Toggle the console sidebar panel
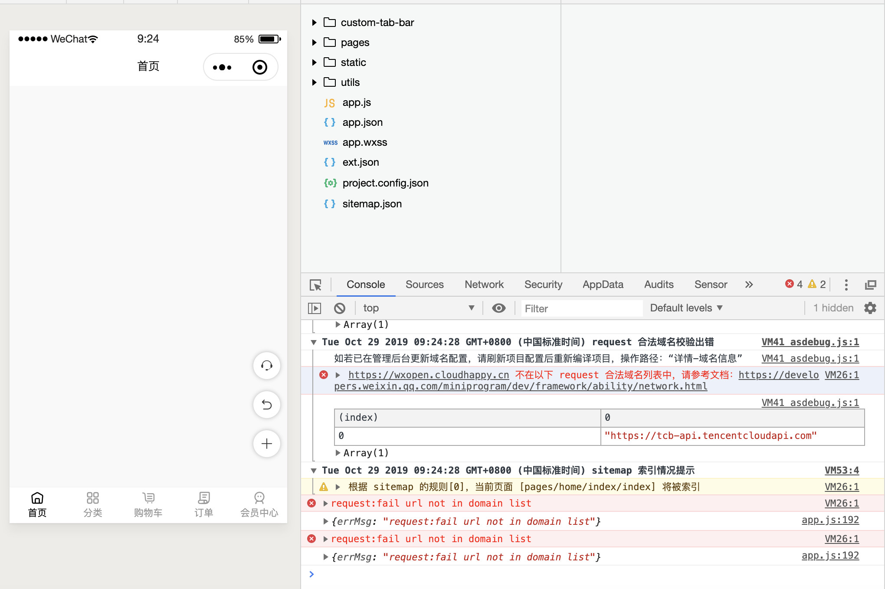The height and width of the screenshot is (589, 885). coord(315,308)
